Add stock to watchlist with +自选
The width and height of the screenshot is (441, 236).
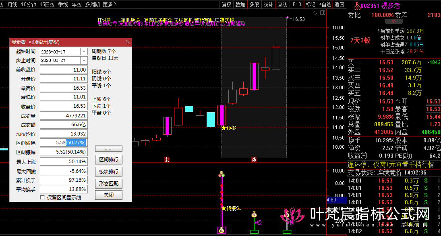point(325,4)
